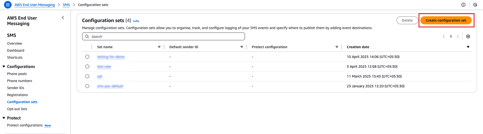Click the AWS End User Messaging sidebar title
This screenshot has width=483, height=134.
click(22, 21)
